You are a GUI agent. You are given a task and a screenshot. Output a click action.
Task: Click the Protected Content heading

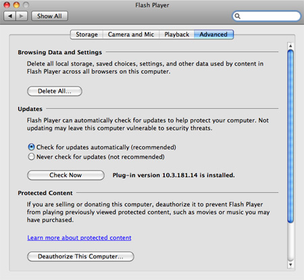click(x=45, y=193)
